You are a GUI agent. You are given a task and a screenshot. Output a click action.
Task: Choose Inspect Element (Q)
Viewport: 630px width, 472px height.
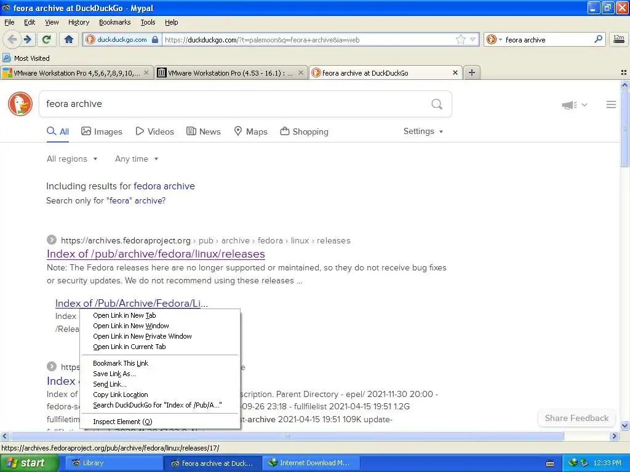[x=161, y=422]
